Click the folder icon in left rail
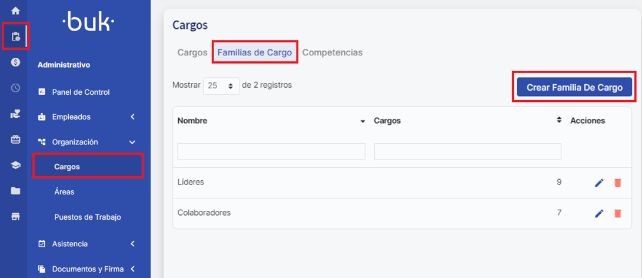Viewport: 642px width, 278px height. point(15,191)
